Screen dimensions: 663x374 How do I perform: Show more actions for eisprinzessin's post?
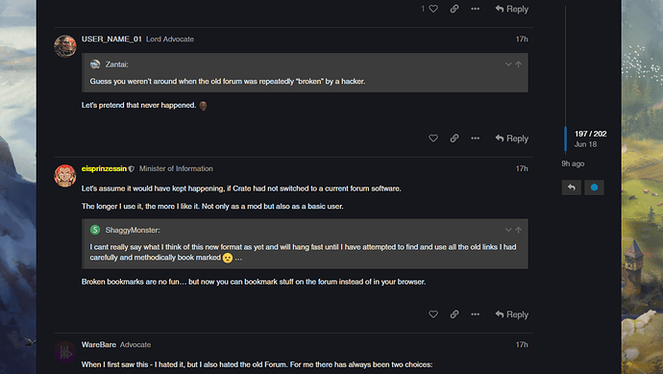[x=476, y=314]
